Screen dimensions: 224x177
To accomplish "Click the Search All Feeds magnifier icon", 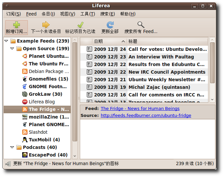I will coord(141,25).
